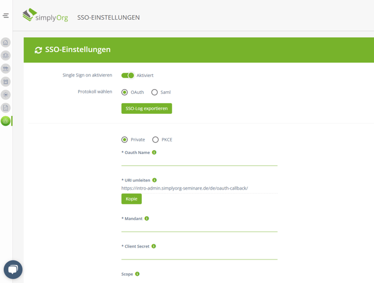Select the Saml protocol option
The width and height of the screenshot is (374, 283).
155,92
